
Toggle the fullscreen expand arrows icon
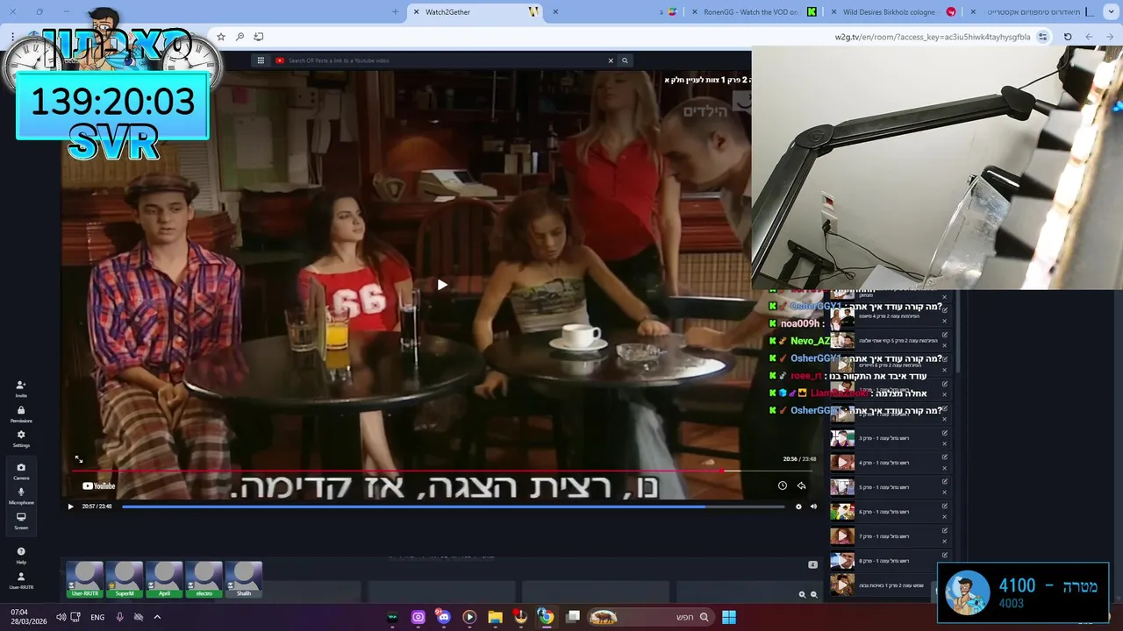79,459
